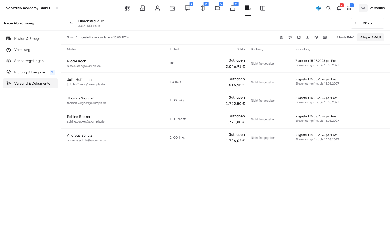Click the add-to-folder icon in toolbar
This screenshot has height=244, width=390.
pyautogui.click(x=325, y=37)
